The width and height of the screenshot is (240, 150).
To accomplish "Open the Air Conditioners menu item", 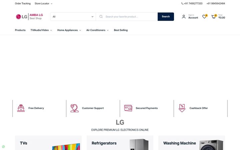I will pyautogui.click(x=96, y=30).
